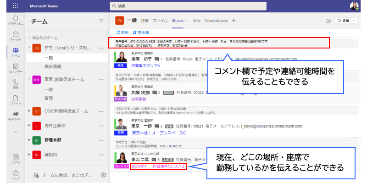Click the filter icon beside チーム header
The image size is (367, 183).
(x=101, y=21)
